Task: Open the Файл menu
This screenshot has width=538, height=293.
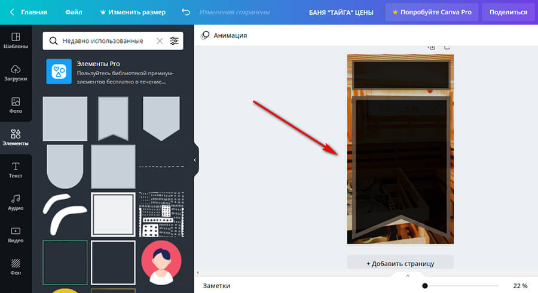Action: pyautogui.click(x=74, y=12)
